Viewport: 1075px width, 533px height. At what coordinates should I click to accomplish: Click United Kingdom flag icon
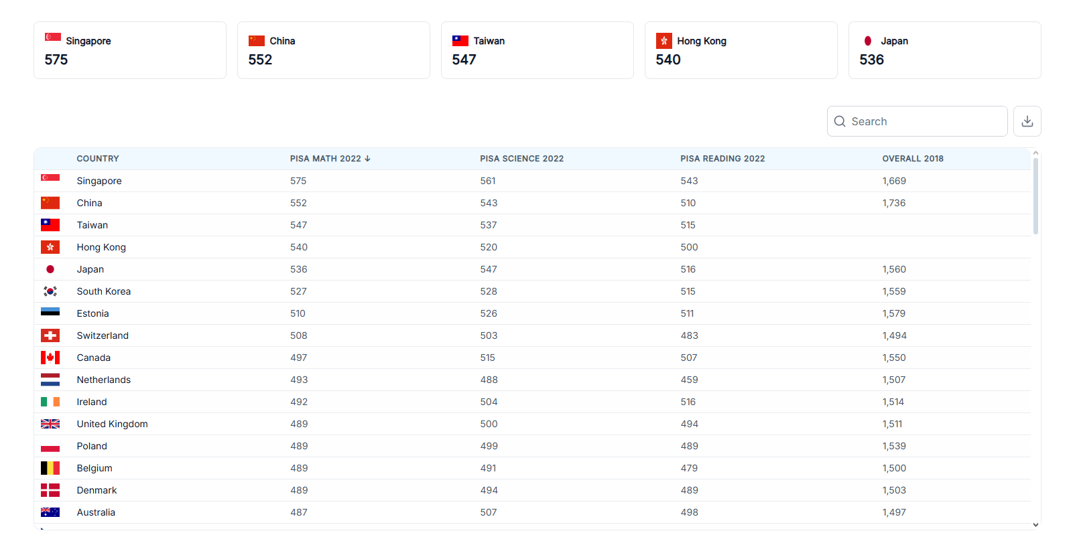click(x=50, y=424)
